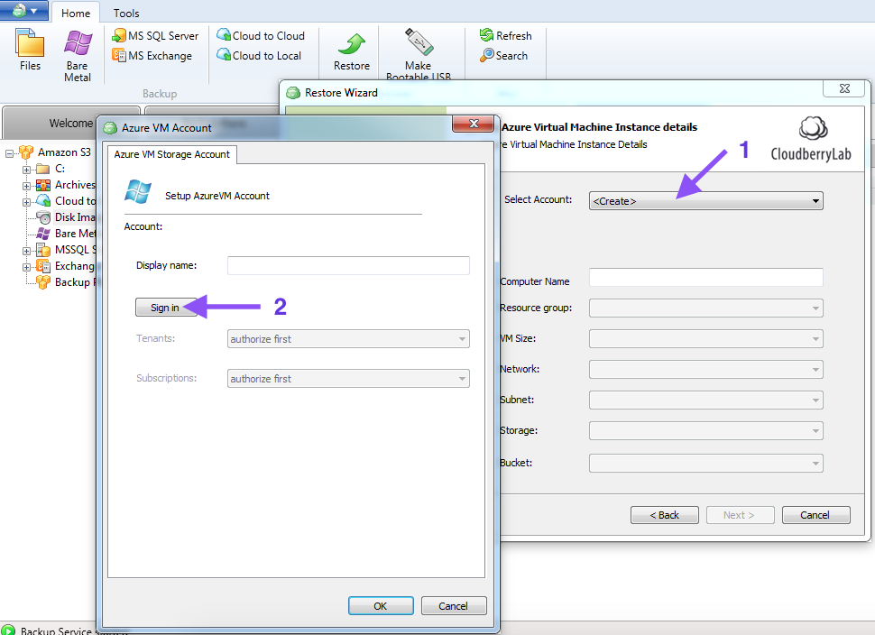Expand the C: folder node
The width and height of the screenshot is (875, 635).
26,169
